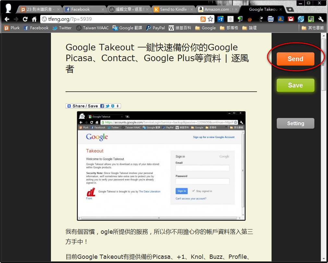This screenshot has width=328, height=263.
Task: Click the blue striped extension icon
Action: click(x=301, y=19)
